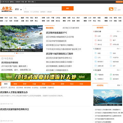Expand 更多 next to 交通出行 section
The image size is (123, 123).
[x=119, y=49]
